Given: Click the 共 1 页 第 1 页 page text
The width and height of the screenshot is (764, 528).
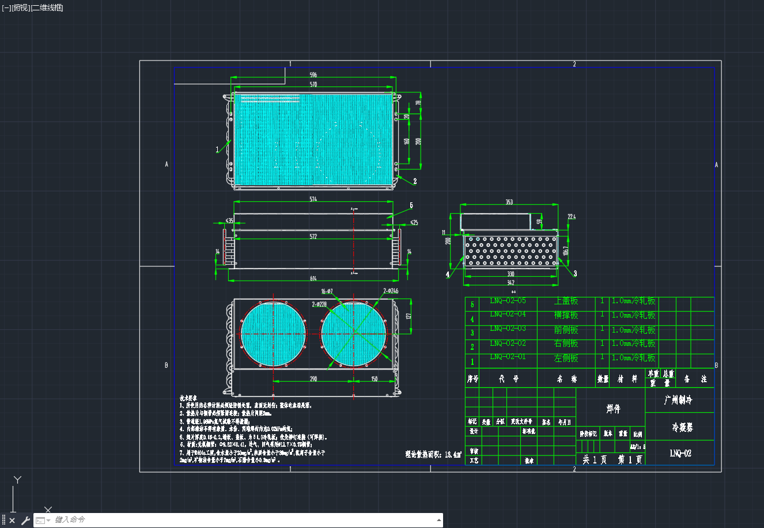Looking at the screenshot, I should [612, 460].
